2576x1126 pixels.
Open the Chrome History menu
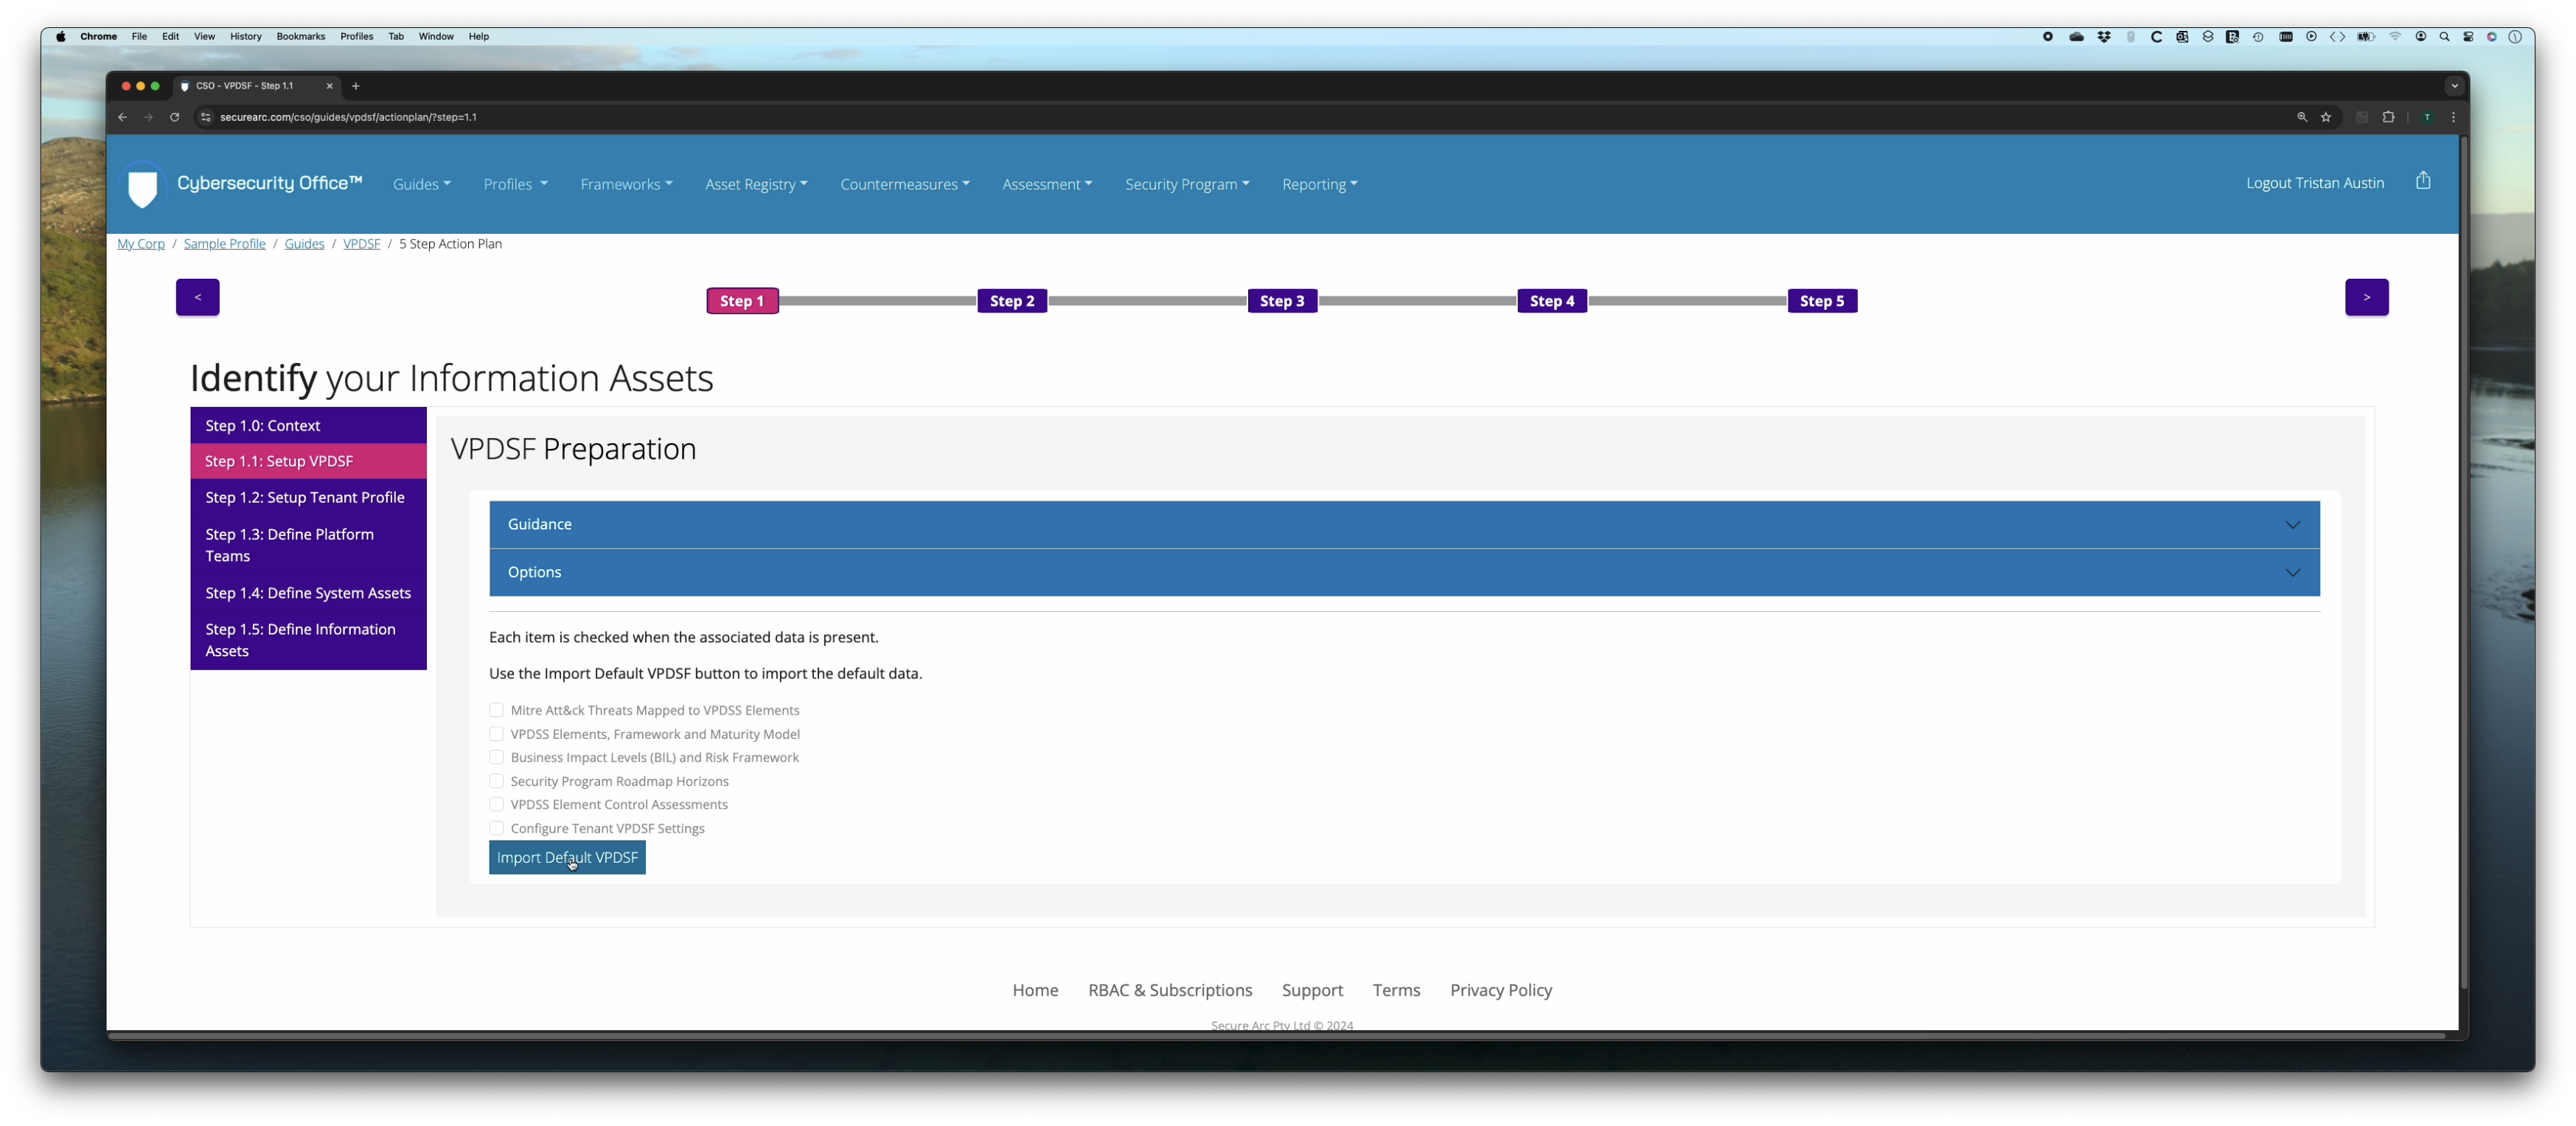pyautogui.click(x=245, y=37)
